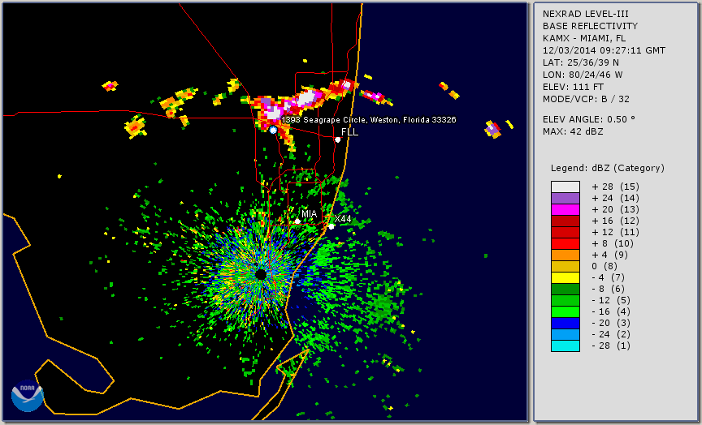Viewport: 702px width, 425px height.
Task: Click the X44 marker dot
Action: point(331,227)
